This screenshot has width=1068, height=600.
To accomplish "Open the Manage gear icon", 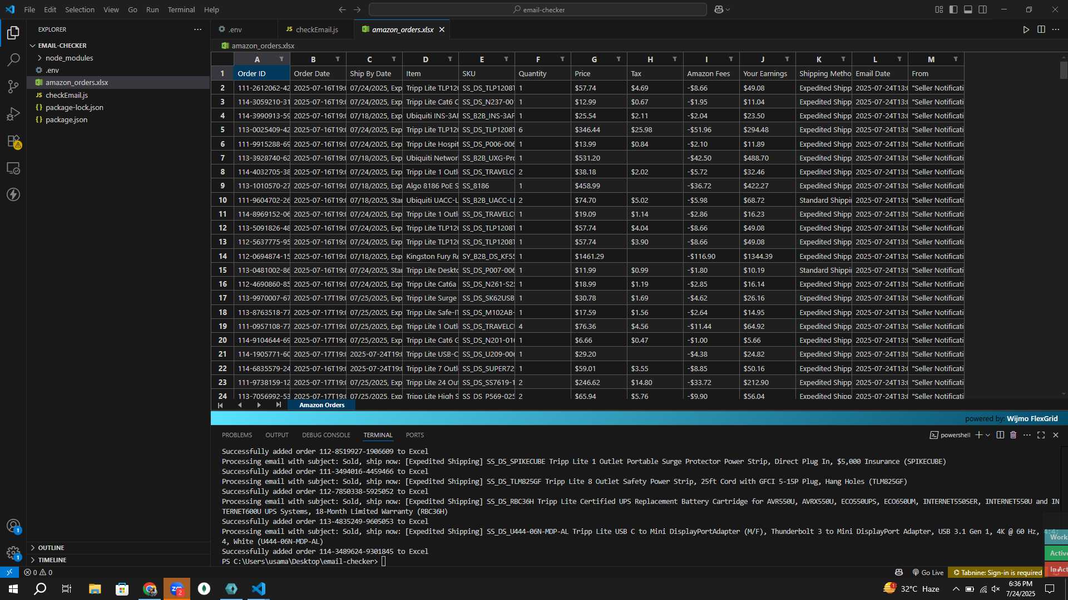I will point(13,553).
